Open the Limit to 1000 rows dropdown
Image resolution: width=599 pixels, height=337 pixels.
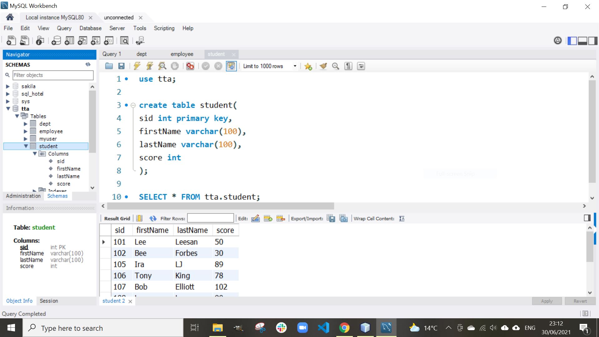pos(295,66)
